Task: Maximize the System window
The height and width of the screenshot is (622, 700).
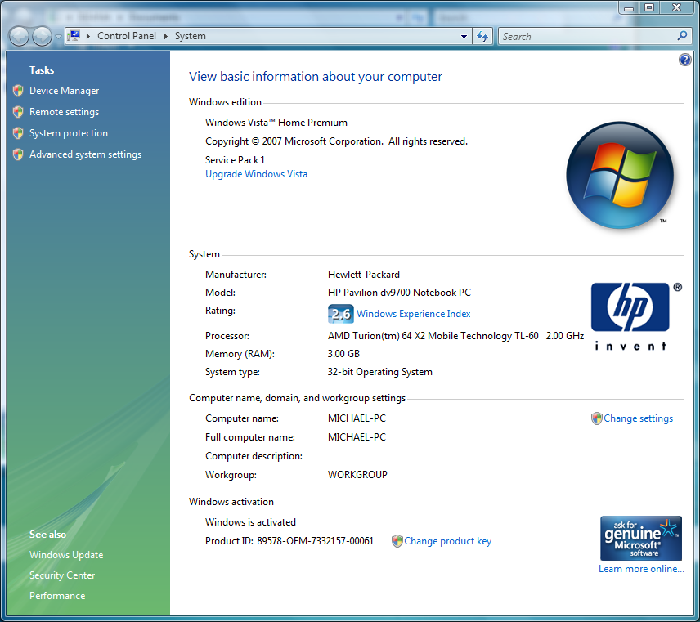Action: (649, 7)
